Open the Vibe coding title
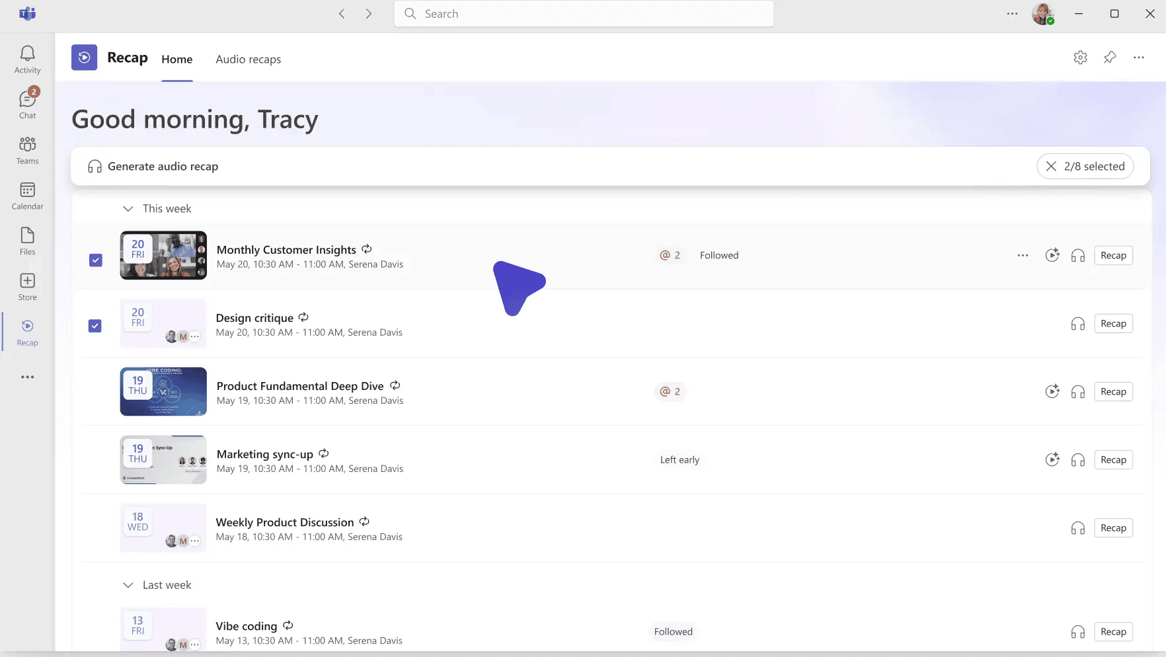Screen dimensions: 1166x657 pyautogui.click(x=247, y=626)
